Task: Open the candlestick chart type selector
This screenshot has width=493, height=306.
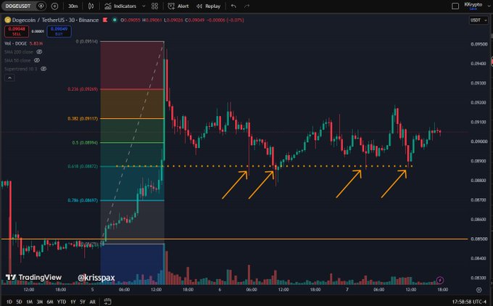Action: 91,6
